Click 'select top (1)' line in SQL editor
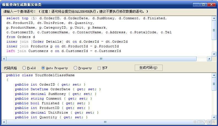This screenshot has width=218, height=126. 87,18
